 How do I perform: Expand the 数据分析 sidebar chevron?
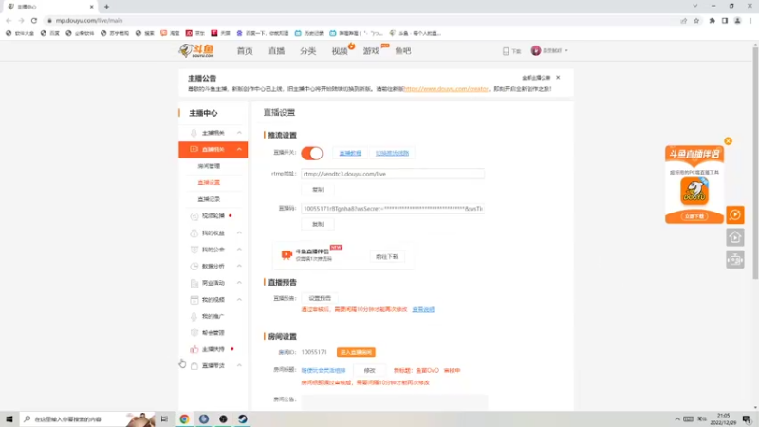(x=239, y=266)
